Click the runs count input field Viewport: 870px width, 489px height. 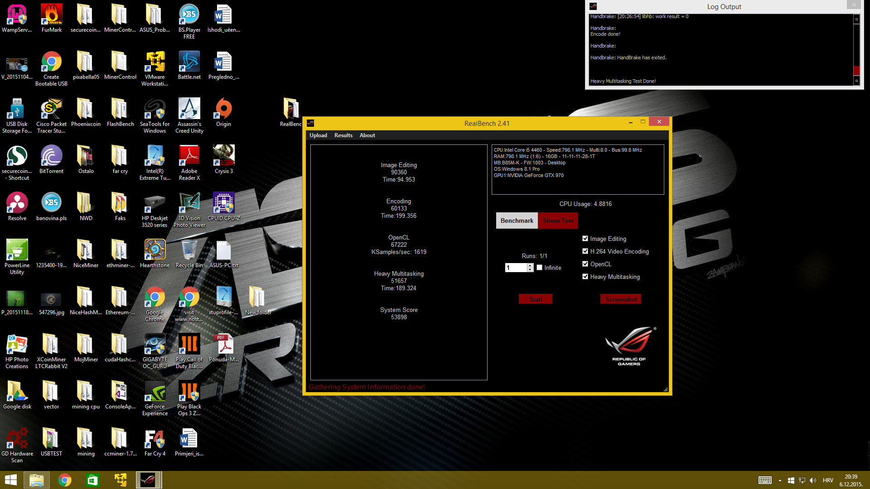516,268
